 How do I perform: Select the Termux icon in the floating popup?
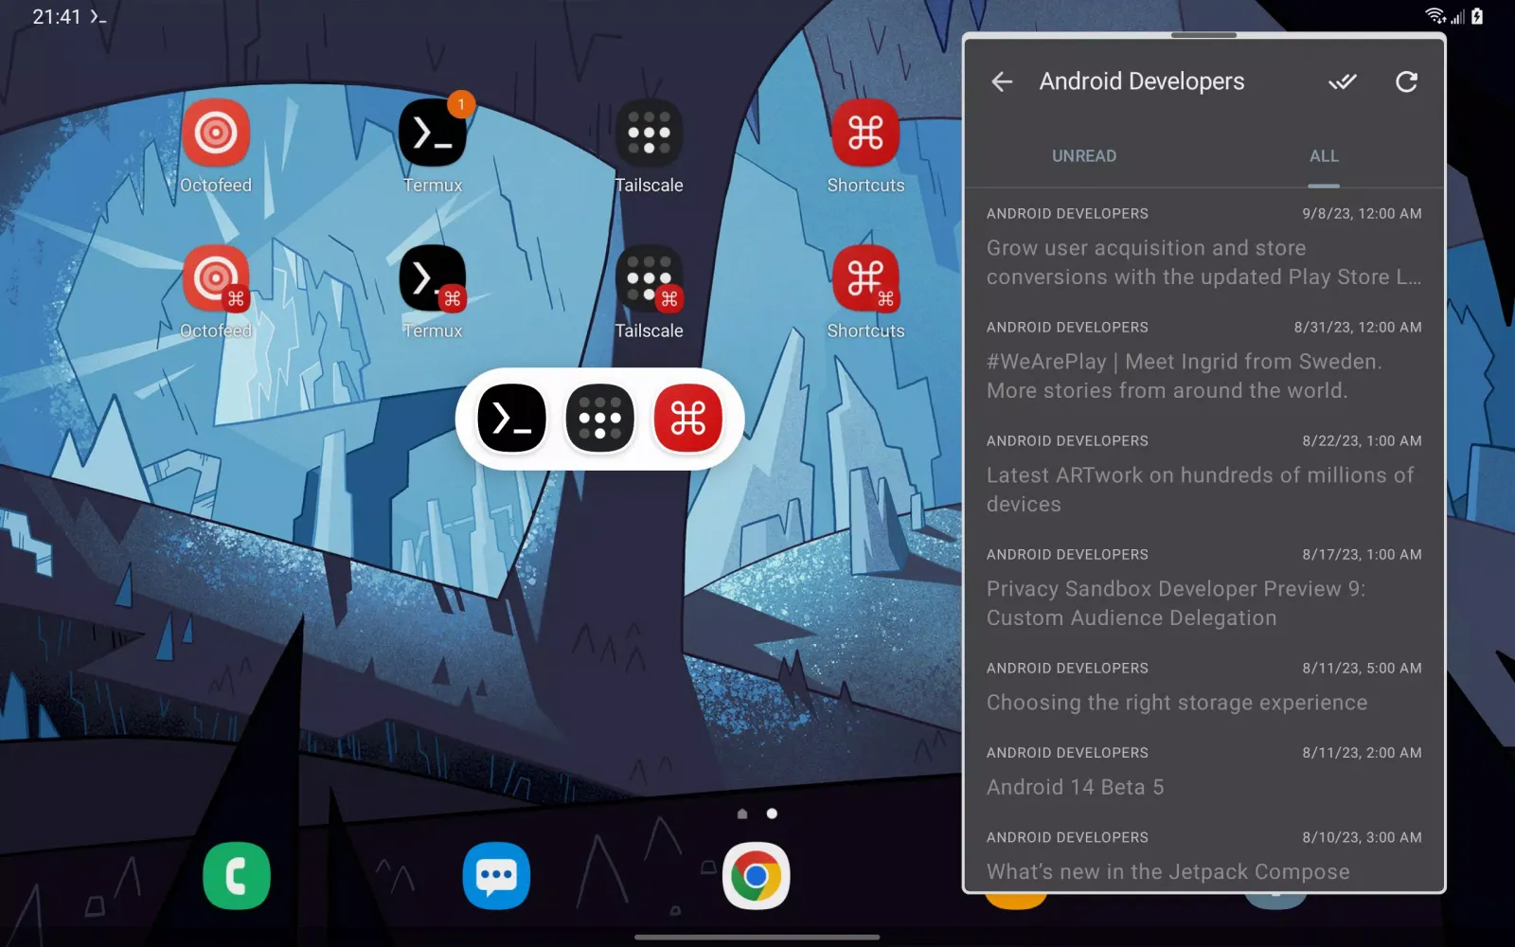511,418
